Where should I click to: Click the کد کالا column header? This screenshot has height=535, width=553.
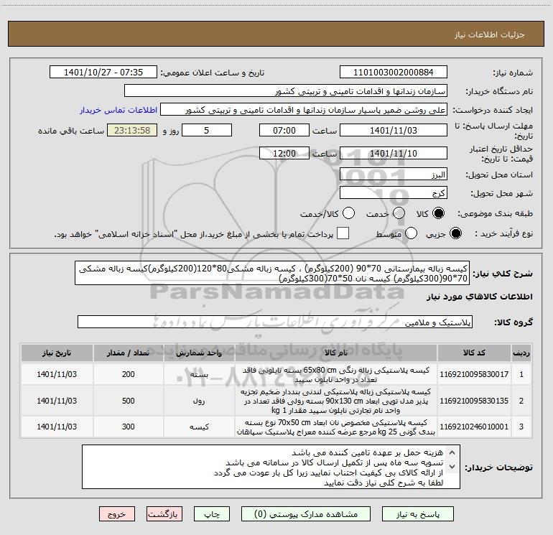(x=474, y=353)
